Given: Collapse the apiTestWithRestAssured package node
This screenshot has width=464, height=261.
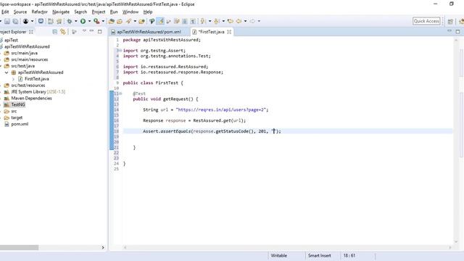Looking at the screenshot, I should (x=7, y=72).
